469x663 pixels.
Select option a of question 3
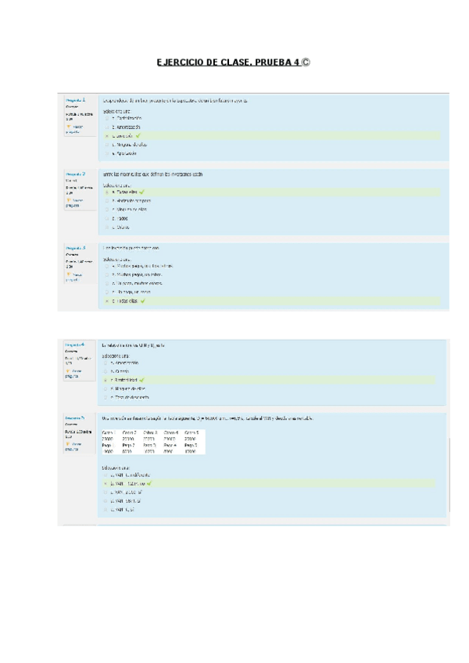[107, 266]
